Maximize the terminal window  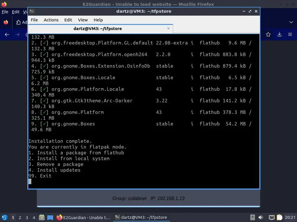point(250,11)
